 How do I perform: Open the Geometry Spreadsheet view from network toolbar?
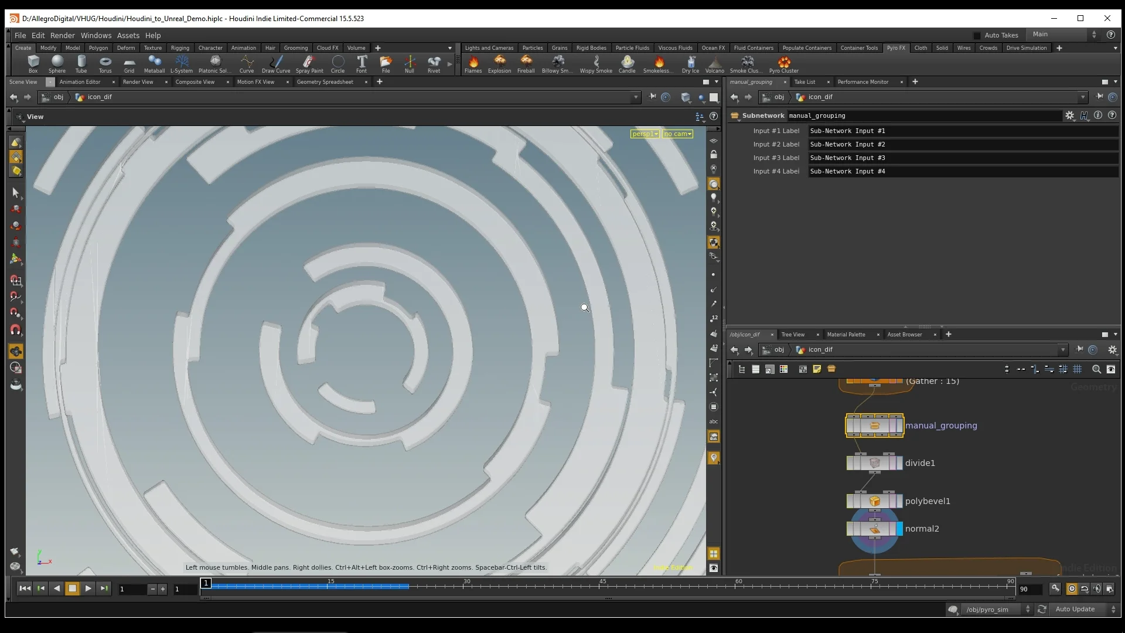coord(325,82)
